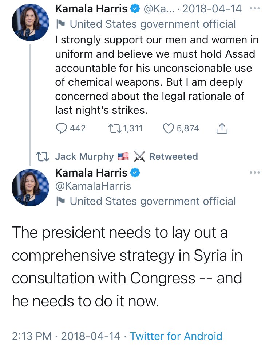Click the 2:13 PM timestamp
This screenshot has width=273, height=345.
(x=31, y=336)
